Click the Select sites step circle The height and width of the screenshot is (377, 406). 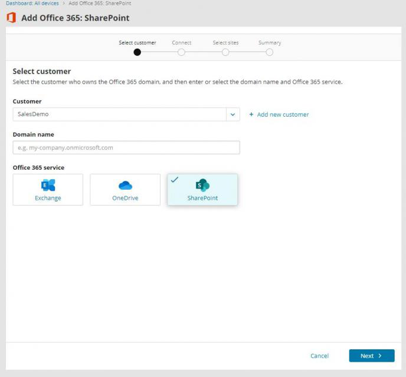point(225,52)
